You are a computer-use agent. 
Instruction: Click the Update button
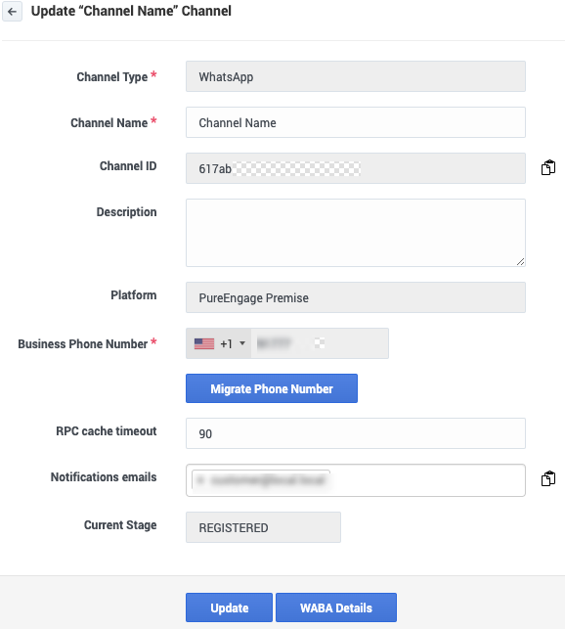[x=229, y=607]
